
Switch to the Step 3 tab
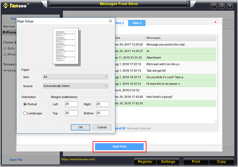(x=137, y=23)
